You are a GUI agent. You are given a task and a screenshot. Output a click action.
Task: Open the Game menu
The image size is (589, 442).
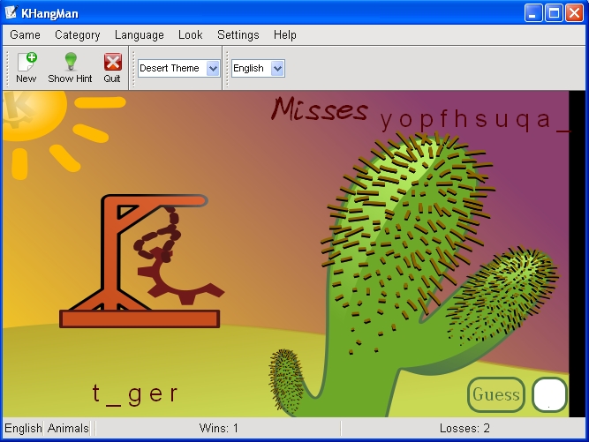pyautogui.click(x=25, y=35)
